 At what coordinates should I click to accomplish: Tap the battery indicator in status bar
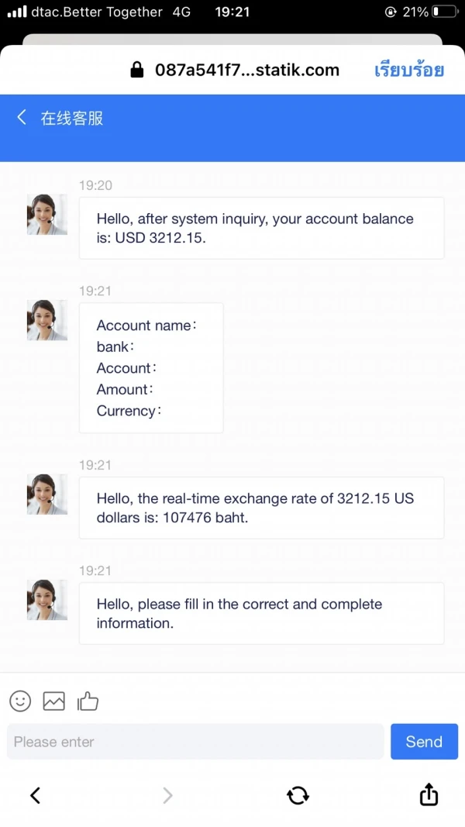point(445,12)
